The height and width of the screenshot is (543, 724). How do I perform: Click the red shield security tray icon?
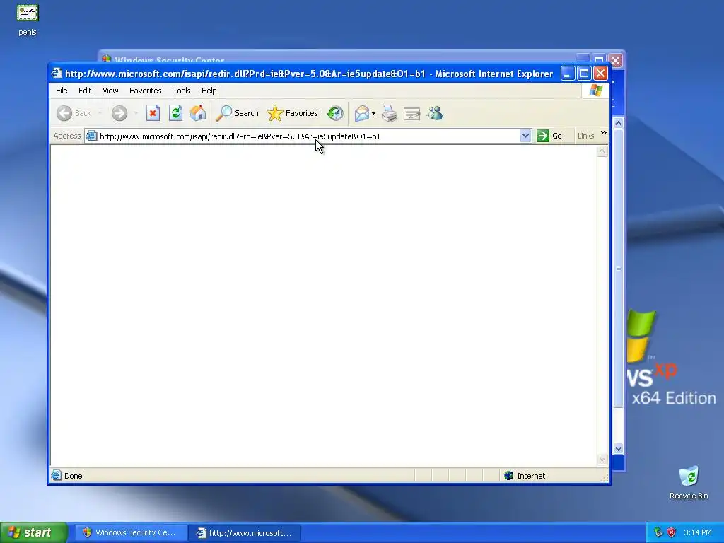point(672,532)
